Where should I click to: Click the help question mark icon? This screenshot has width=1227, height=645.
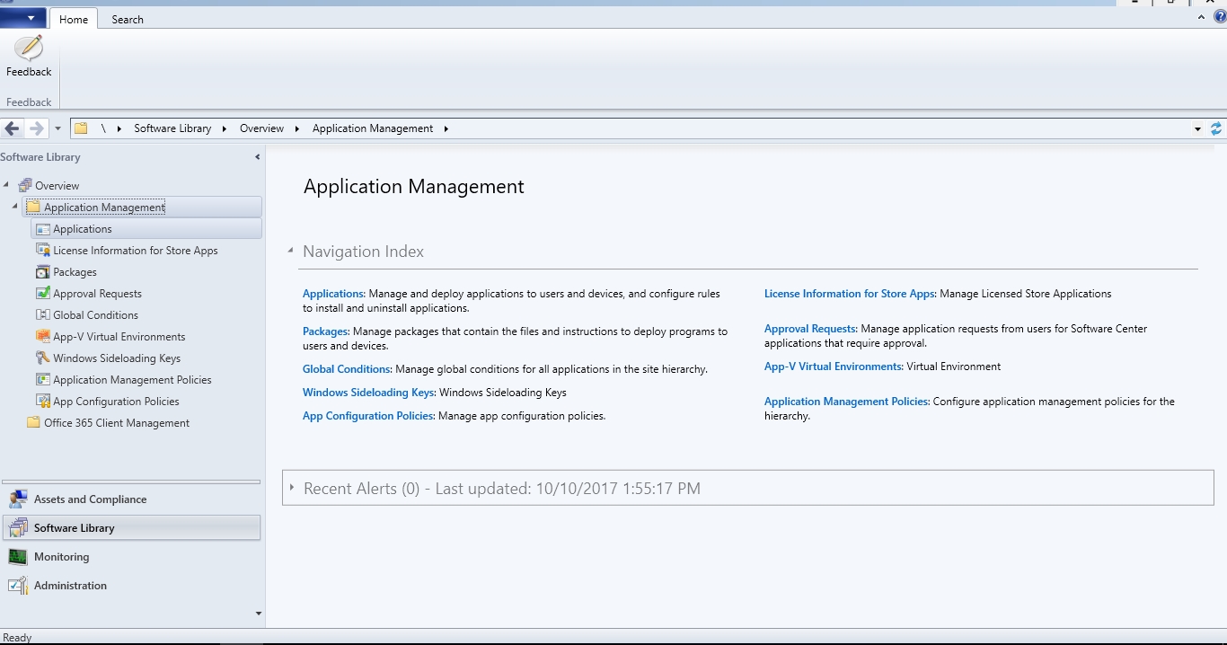[x=1219, y=17]
